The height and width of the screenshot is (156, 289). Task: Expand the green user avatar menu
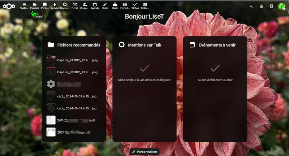[x=281, y=6]
